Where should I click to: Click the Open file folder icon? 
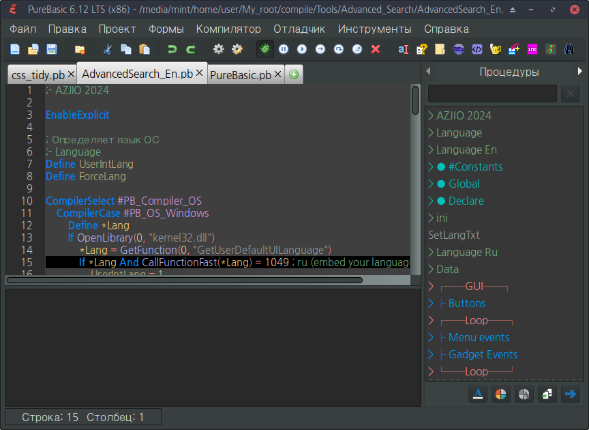[33, 49]
